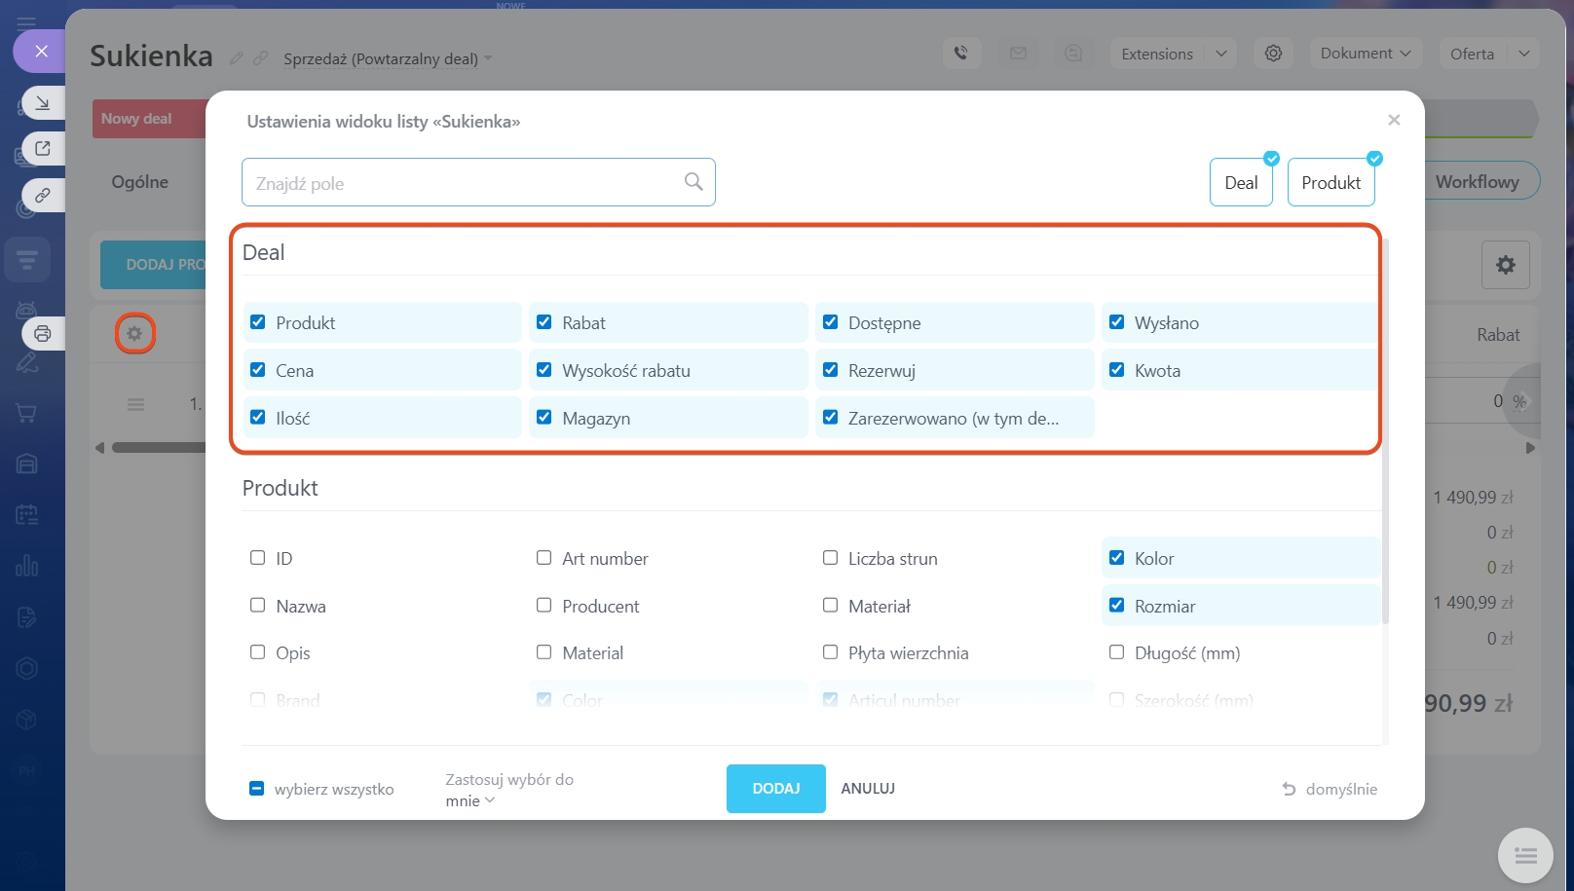Uncheck the Kolor field checkbox
This screenshot has width=1574, height=891.
tap(1117, 558)
